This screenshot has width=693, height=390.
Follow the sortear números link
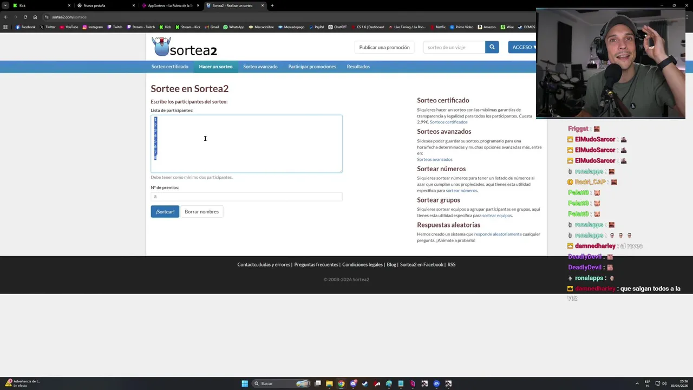(461, 190)
